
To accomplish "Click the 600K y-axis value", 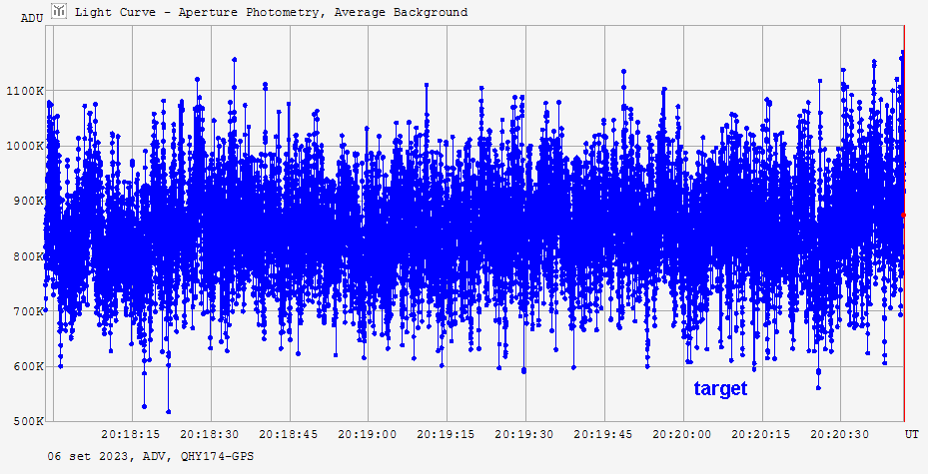I will 28,366.
